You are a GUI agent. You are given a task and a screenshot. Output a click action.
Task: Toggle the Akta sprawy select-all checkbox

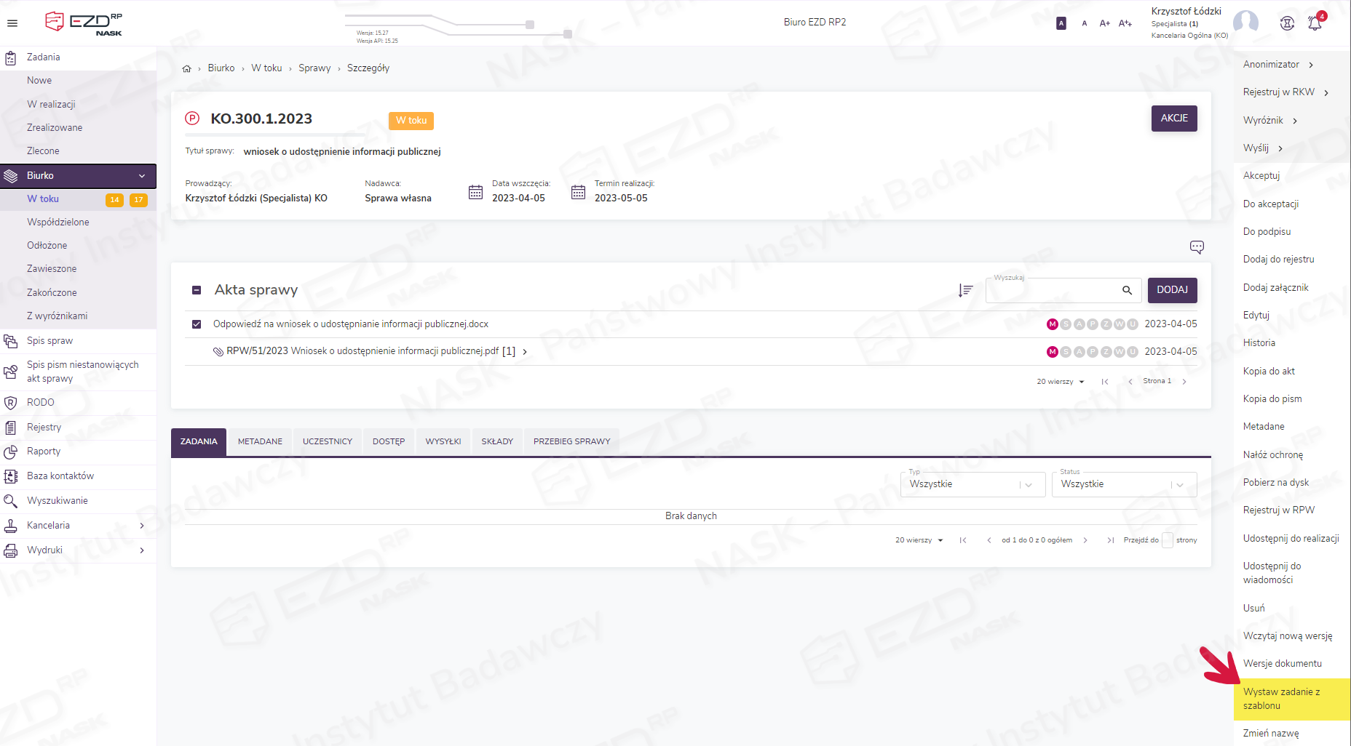[197, 290]
